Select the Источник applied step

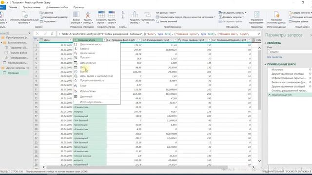(277, 70)
